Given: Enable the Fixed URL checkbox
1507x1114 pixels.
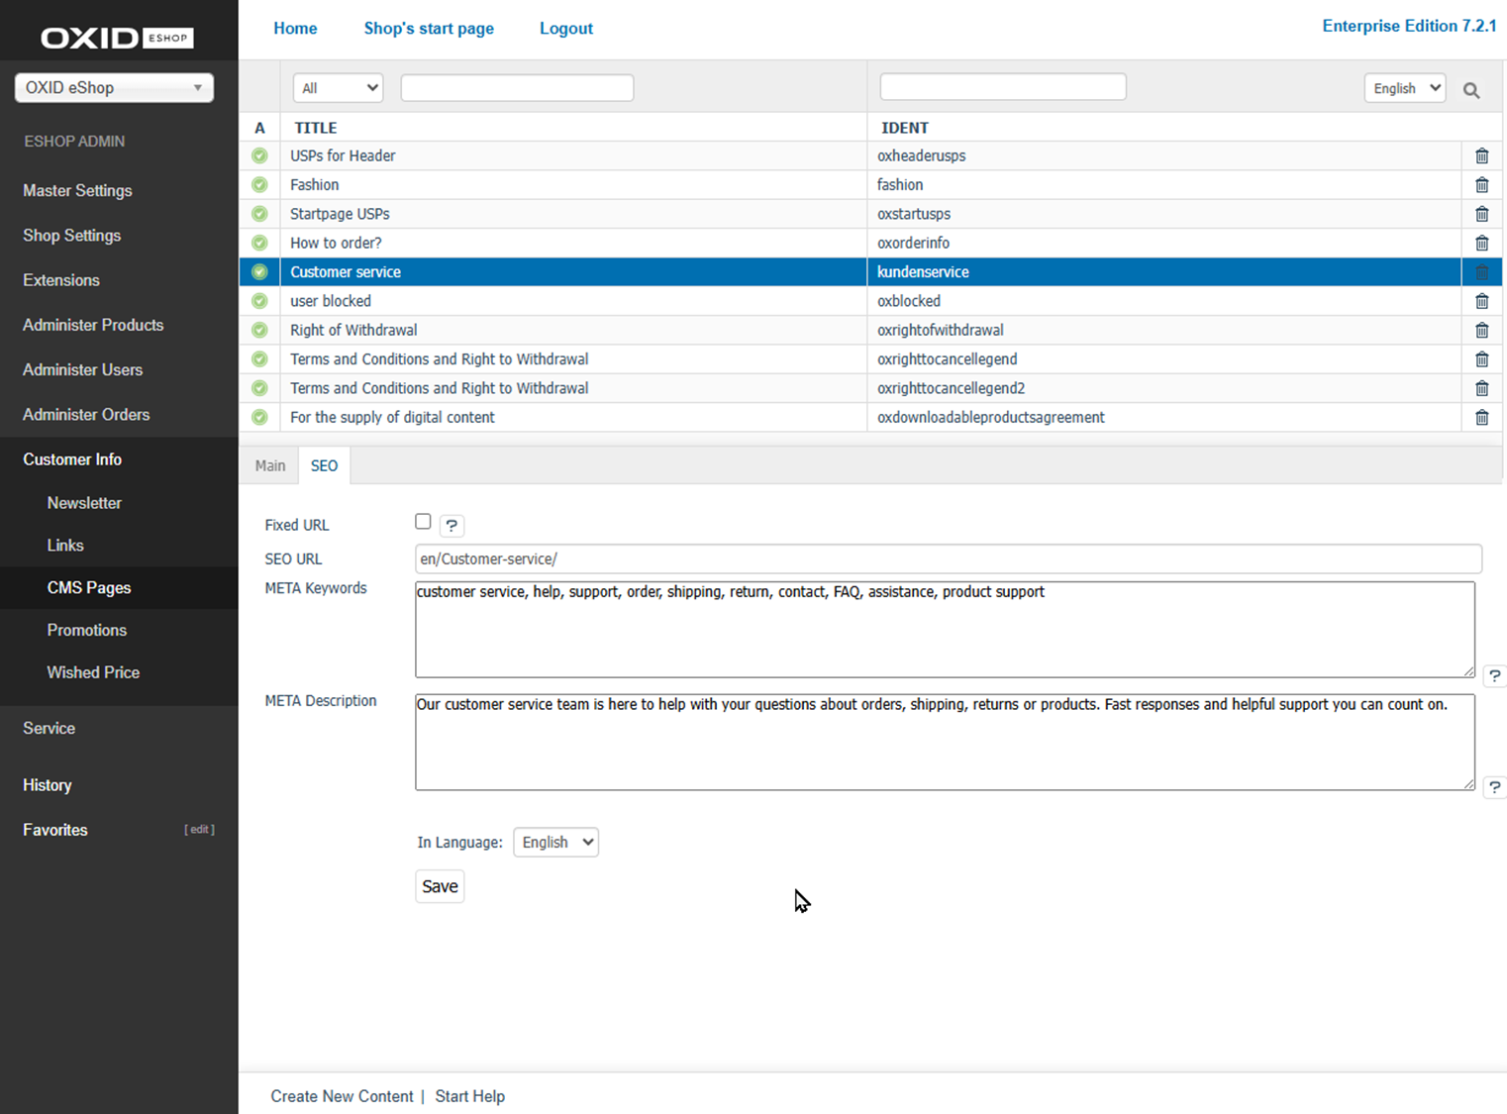Looking at the screenshot, I should point(423,522).
